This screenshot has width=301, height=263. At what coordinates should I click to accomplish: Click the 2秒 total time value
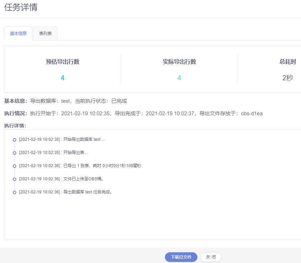287,78
